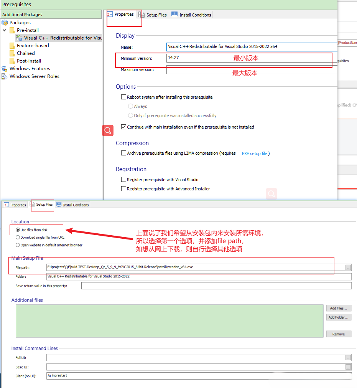Click the upper Install Conditions tab icon
Screen dimensions: 357x388
(174, 15)
